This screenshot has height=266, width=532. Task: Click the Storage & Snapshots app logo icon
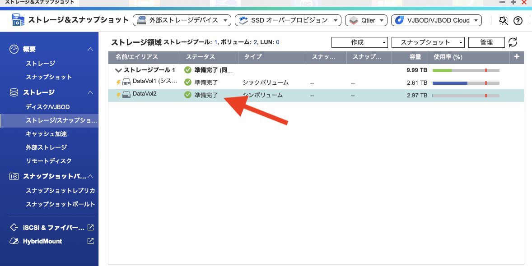click(x=18, y=20)
